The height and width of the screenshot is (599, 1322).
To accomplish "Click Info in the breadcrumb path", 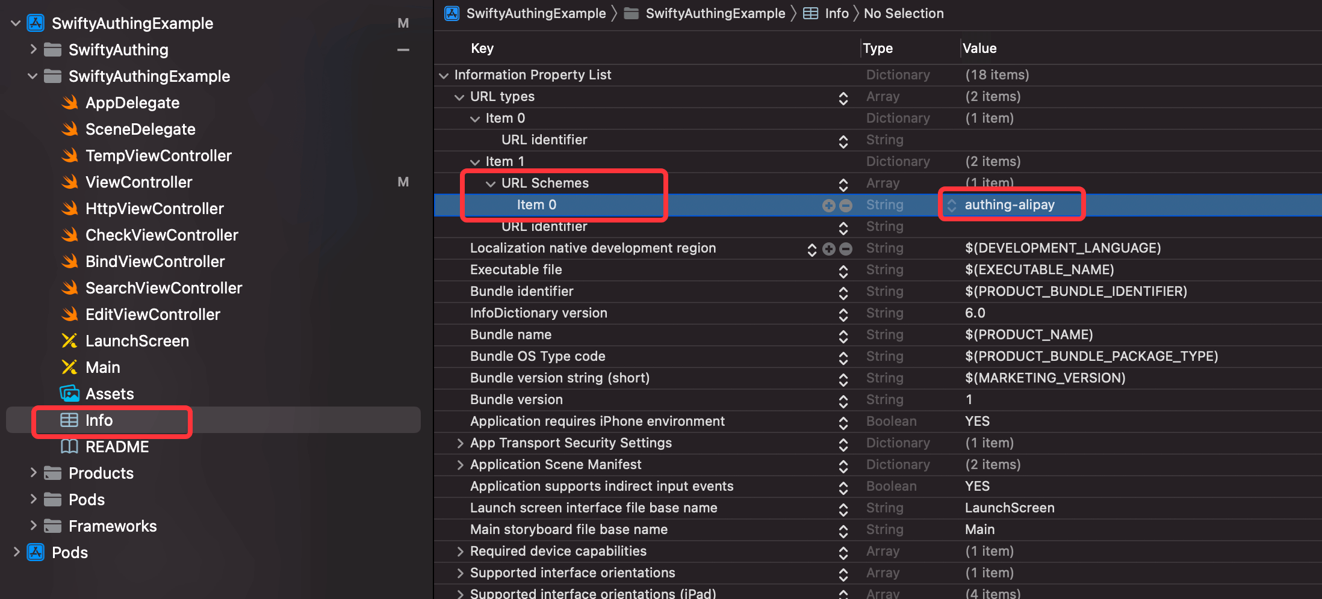I will pyautogui.click(x=836, y=13).
